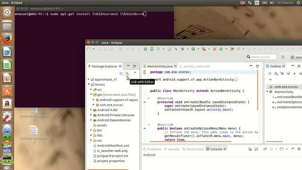Image resolution: width=302 pixels, height=170 pixels.
Task: Open the New wizard dropdown arrow
Action: pyautogui.click(x=93, y=49)
